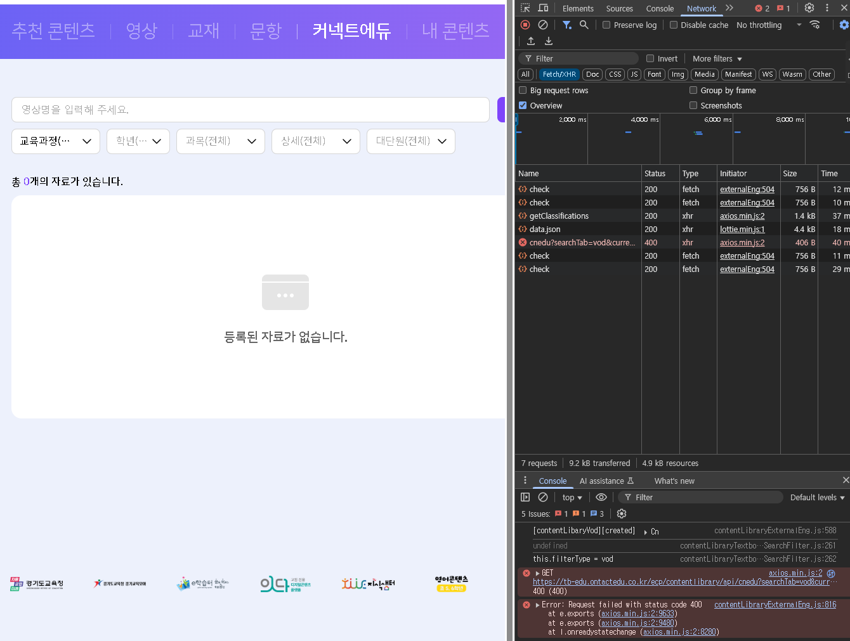The width and height of the screenshot is (850, 641).
Task: Click the 영상명 search input field
Action: click(251, 110)
